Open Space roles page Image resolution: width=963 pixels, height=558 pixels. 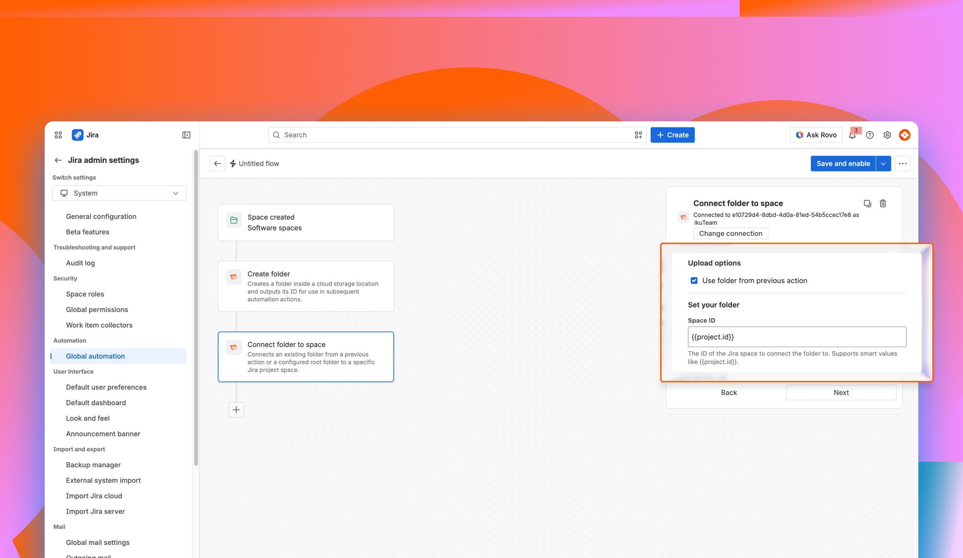point(85,294)
